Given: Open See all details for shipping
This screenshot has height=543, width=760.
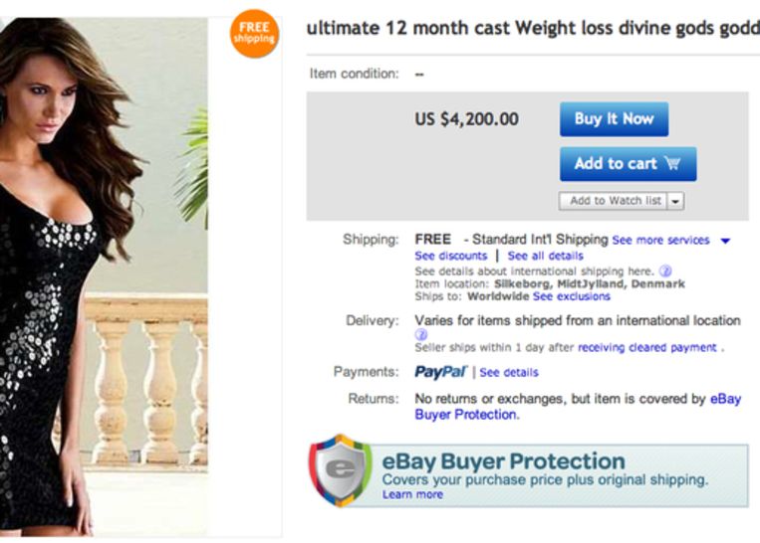Looking at the screenshot, I should pyautogui.click(x=545, y=256).
